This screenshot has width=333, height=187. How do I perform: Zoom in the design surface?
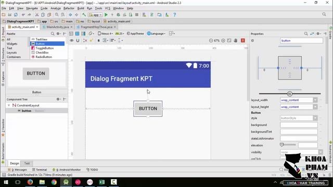[x=223, y=41]
